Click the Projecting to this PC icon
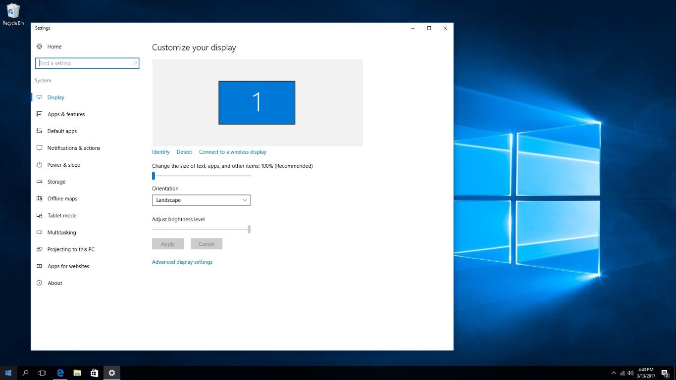The image size is (676, 380). [x=39, y=249]
